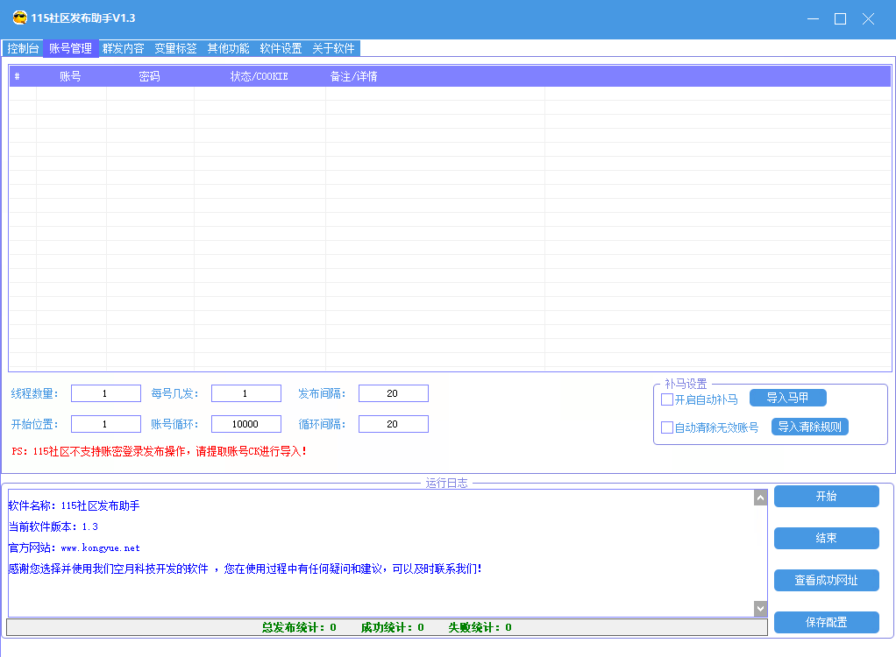Select the 开始位置 input field
The width and height of the screenshot is (896, 657).
coord(106,424)
